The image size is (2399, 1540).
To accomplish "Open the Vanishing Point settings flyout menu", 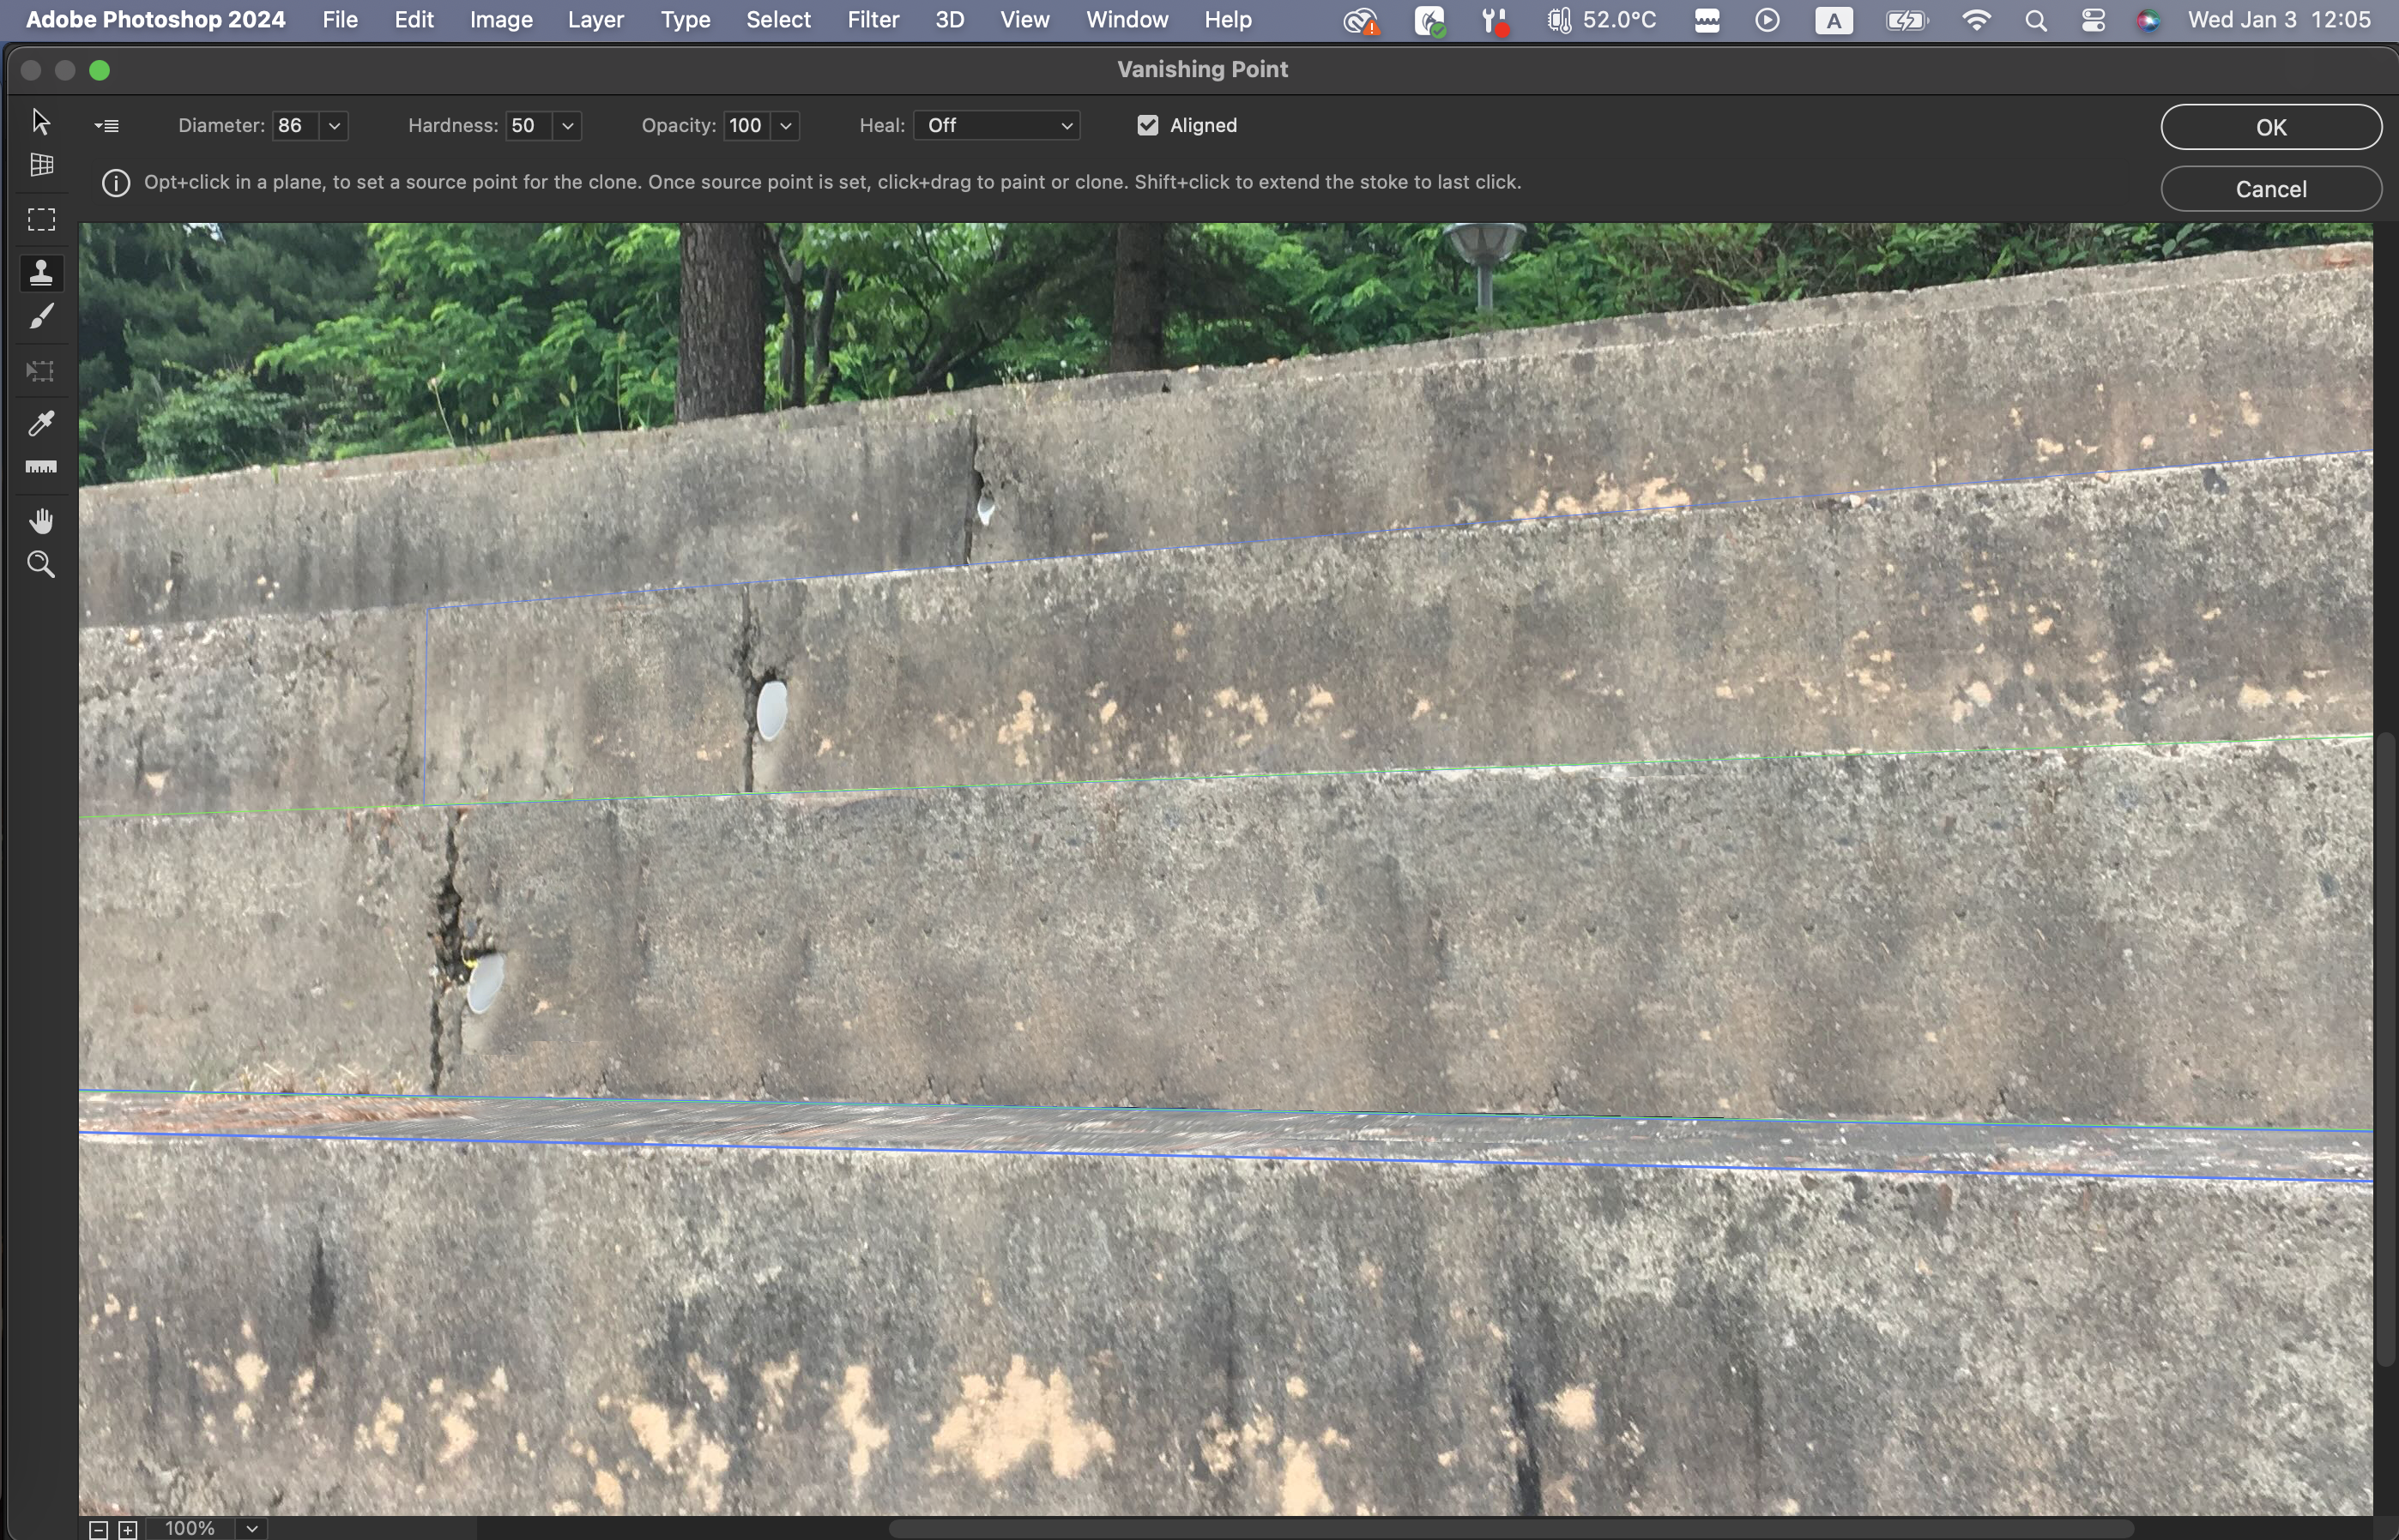I will 107,126.
